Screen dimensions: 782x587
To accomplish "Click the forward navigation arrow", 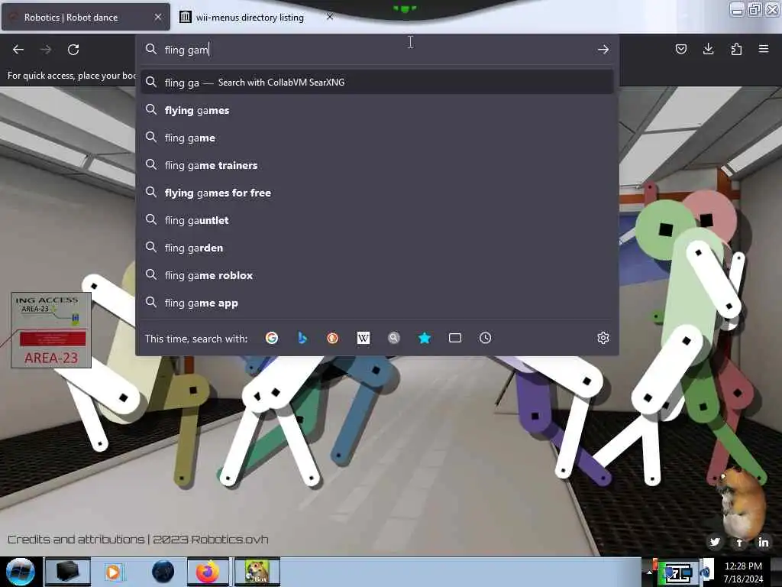I will pyautogui.click(x=46, y=50).
